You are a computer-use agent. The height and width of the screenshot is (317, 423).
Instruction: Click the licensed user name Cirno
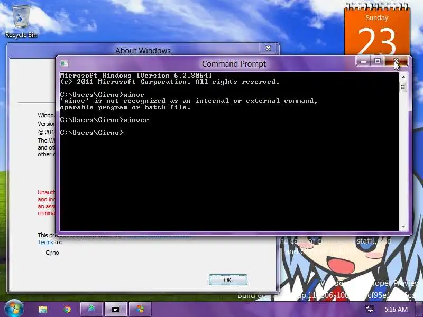point(52,253)
